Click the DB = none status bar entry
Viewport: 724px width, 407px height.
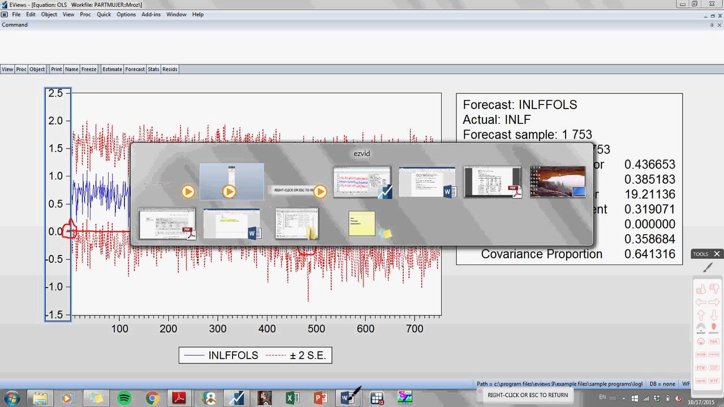coord(663,384)
